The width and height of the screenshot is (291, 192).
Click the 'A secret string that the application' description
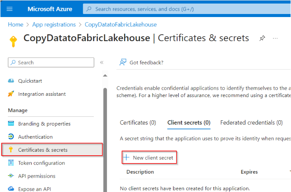tap(205, 139)
